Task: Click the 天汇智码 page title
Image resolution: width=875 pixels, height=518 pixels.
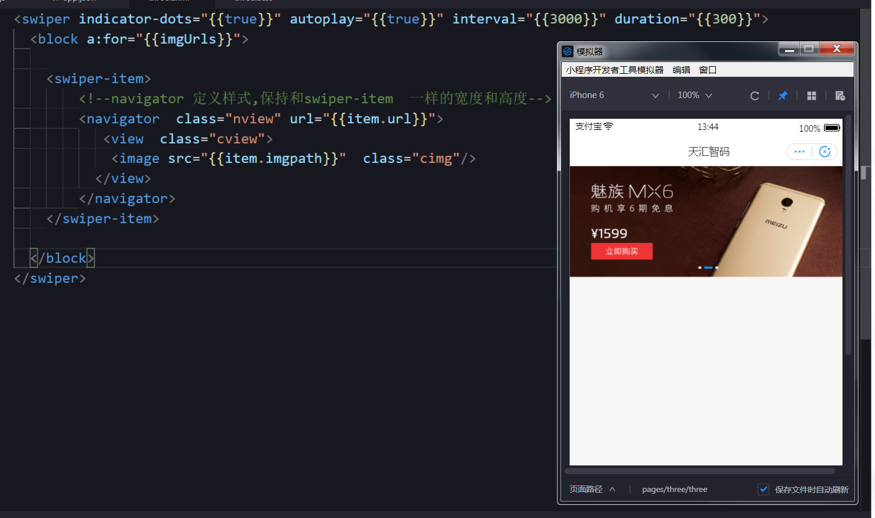Action: [x=708, y=152]
